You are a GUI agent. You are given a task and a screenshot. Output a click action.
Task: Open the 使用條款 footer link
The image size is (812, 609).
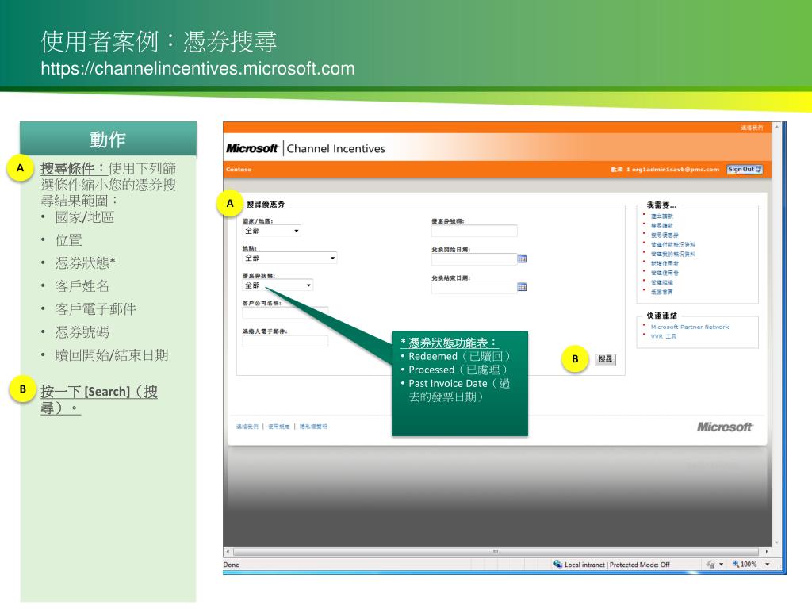pos(278,427)
